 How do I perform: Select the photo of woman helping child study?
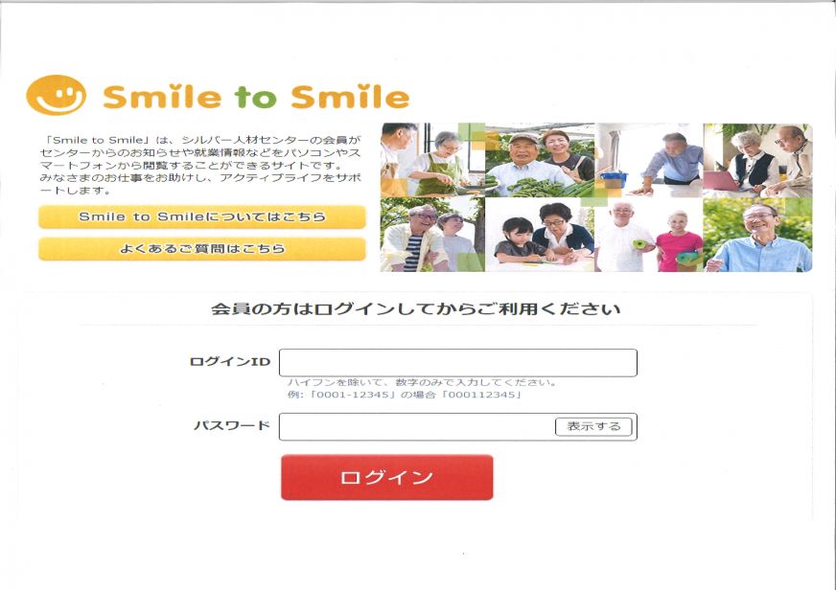(540, 235)
